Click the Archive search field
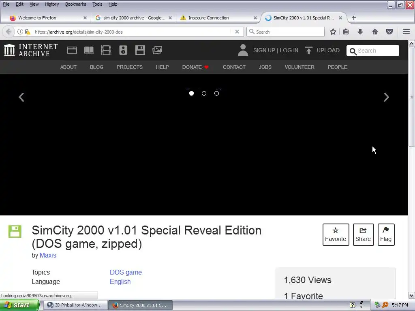The image size is (415, 311). pyautogui.click(x=373, y=51)
